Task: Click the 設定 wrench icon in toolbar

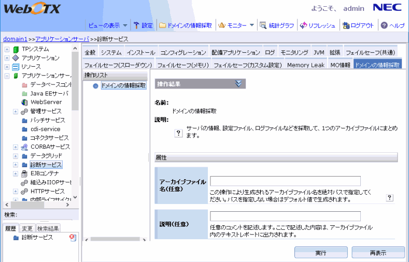Action: [137, 25]
